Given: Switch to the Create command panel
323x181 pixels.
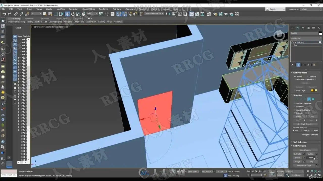Looking at the screenshot, I should [292, 28].
